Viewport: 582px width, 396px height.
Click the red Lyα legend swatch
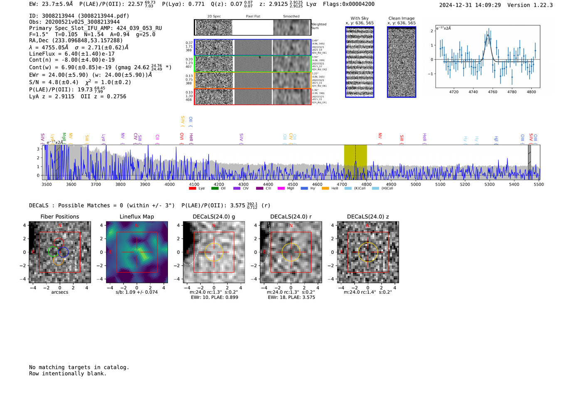[192, 189]
